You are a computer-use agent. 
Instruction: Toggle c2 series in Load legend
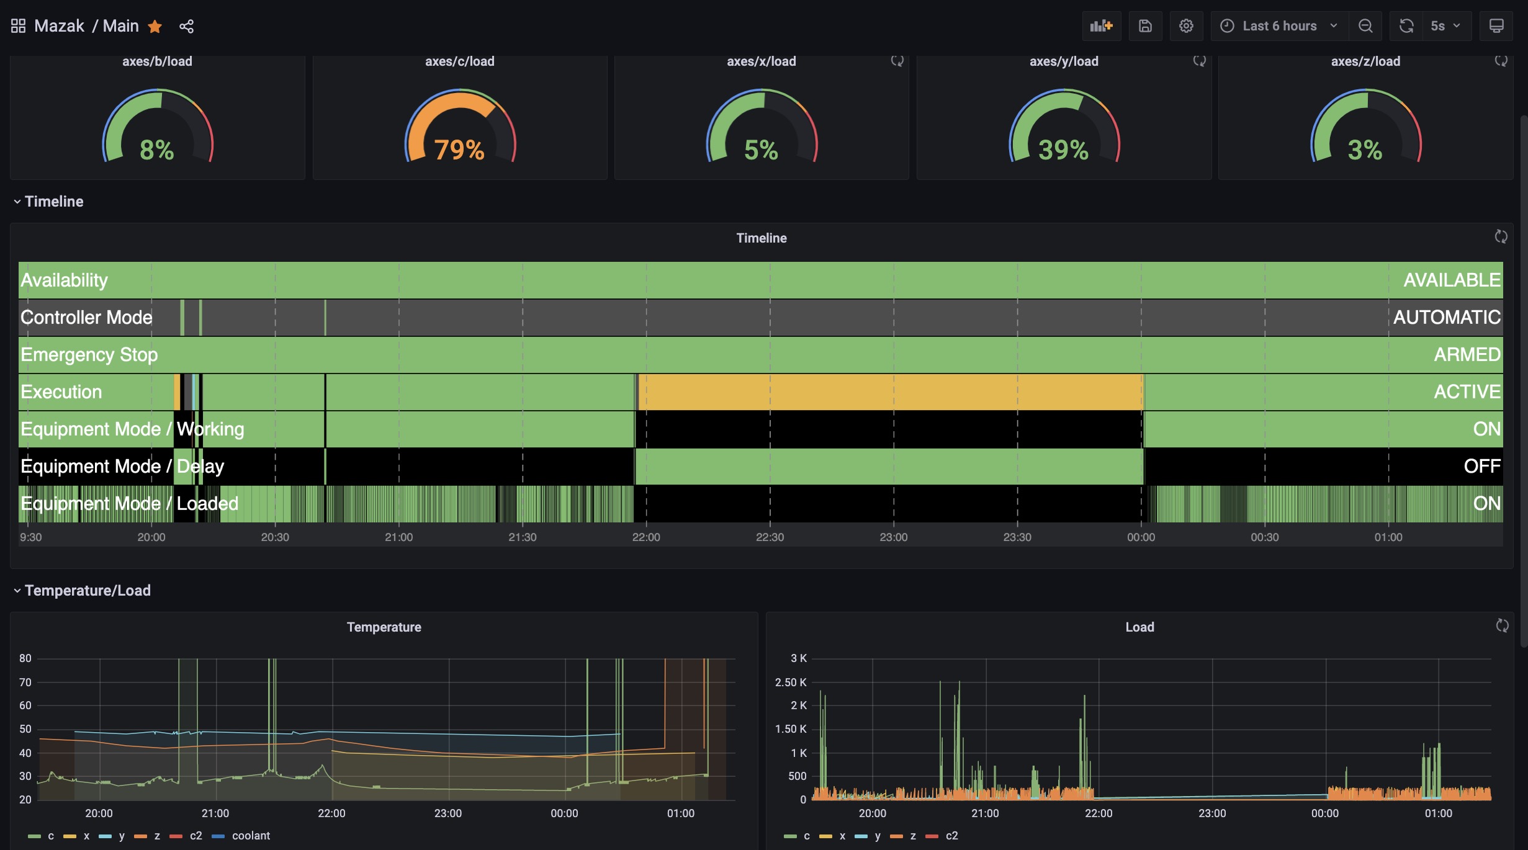coord(951,836)
